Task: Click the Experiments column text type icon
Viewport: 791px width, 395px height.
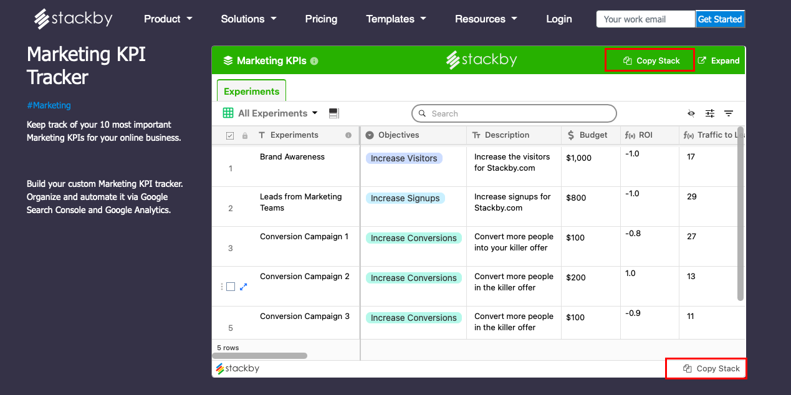Action: pos(262,135)
